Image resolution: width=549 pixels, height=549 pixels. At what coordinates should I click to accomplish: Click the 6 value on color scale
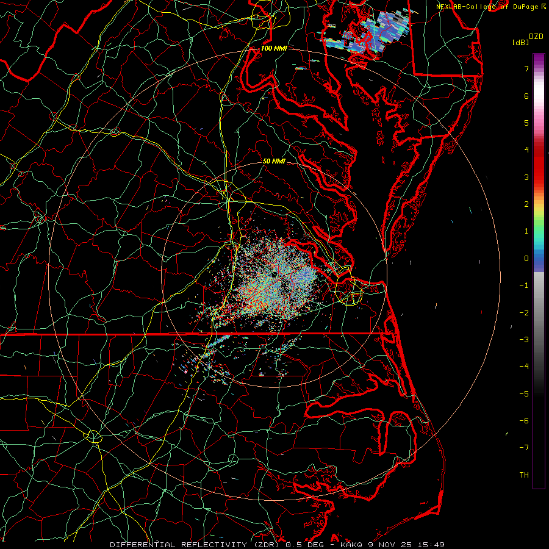526,96
